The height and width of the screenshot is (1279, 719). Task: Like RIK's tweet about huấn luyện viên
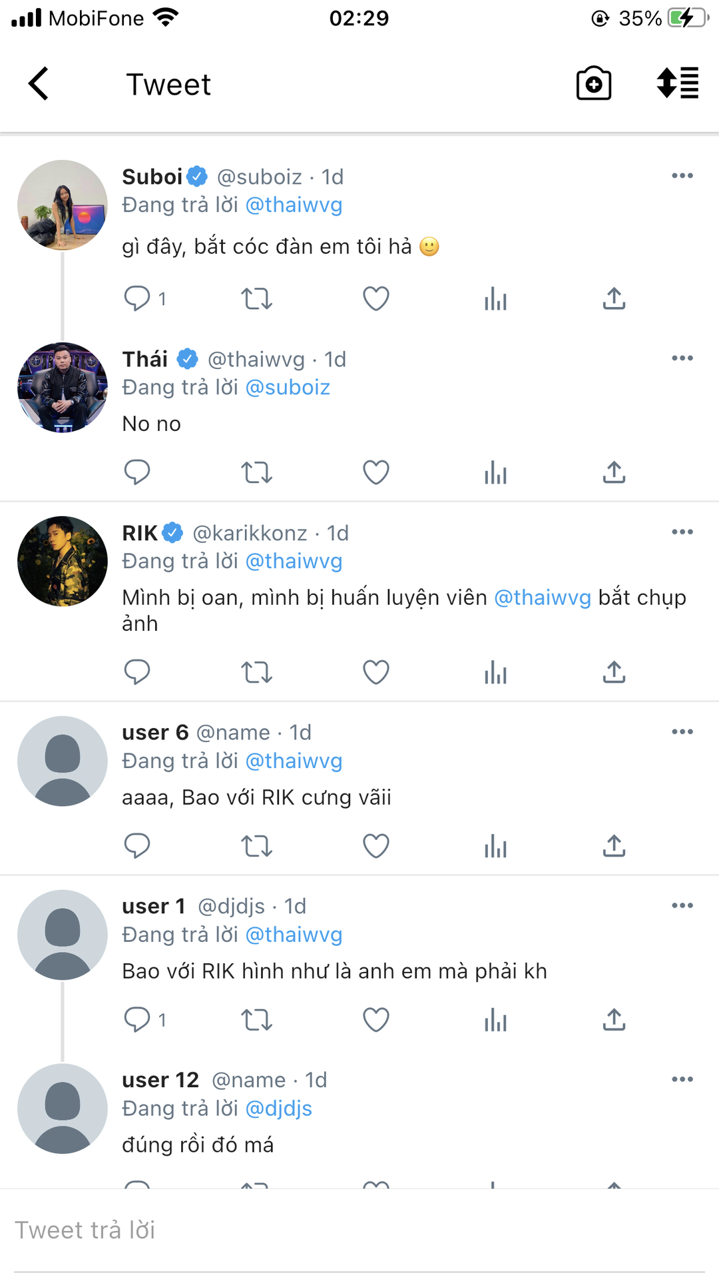[x=375, y=672]
